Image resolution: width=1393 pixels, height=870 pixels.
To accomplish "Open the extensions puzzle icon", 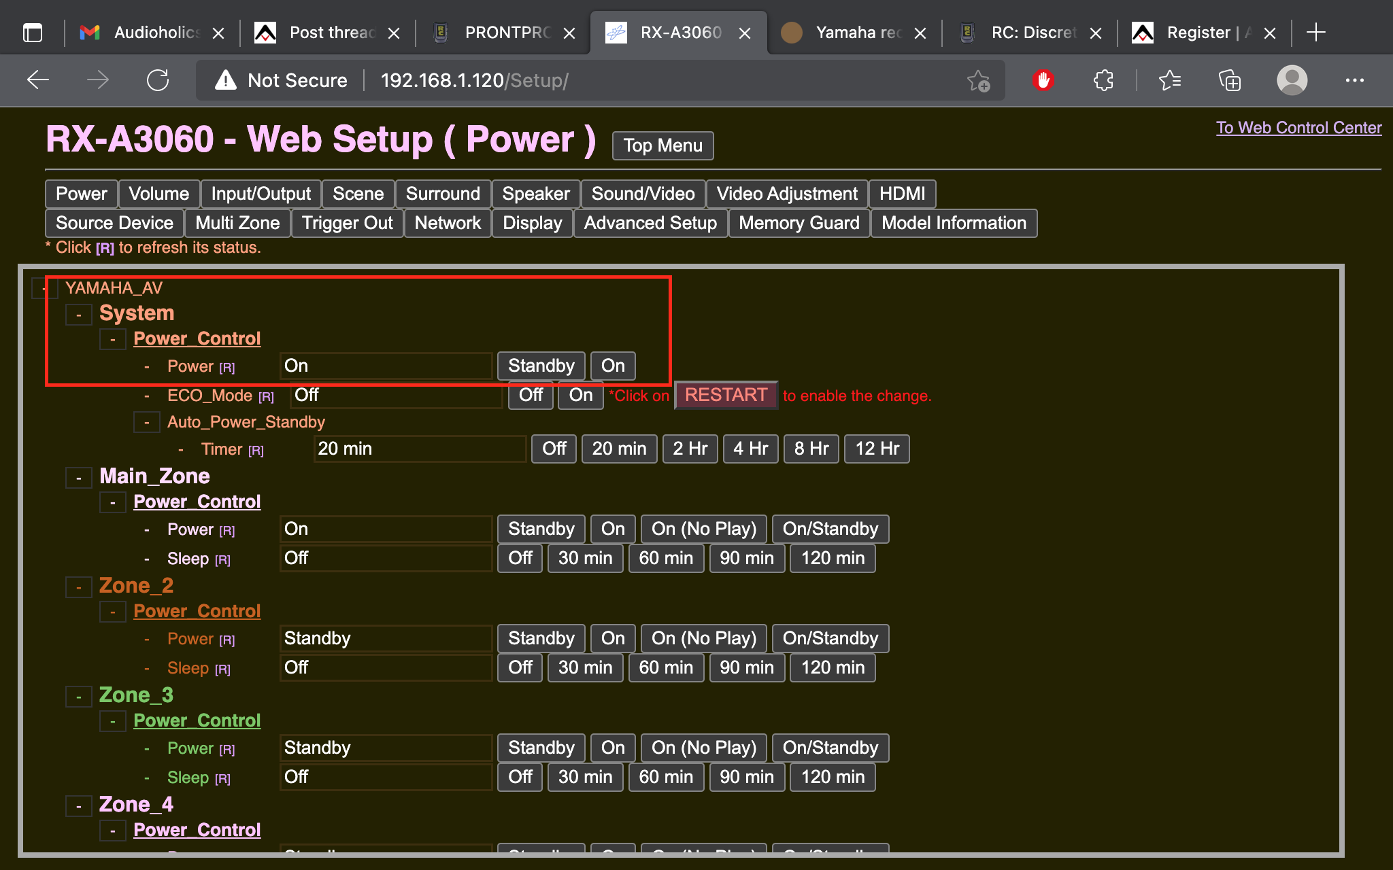I will coord(1103,80).
